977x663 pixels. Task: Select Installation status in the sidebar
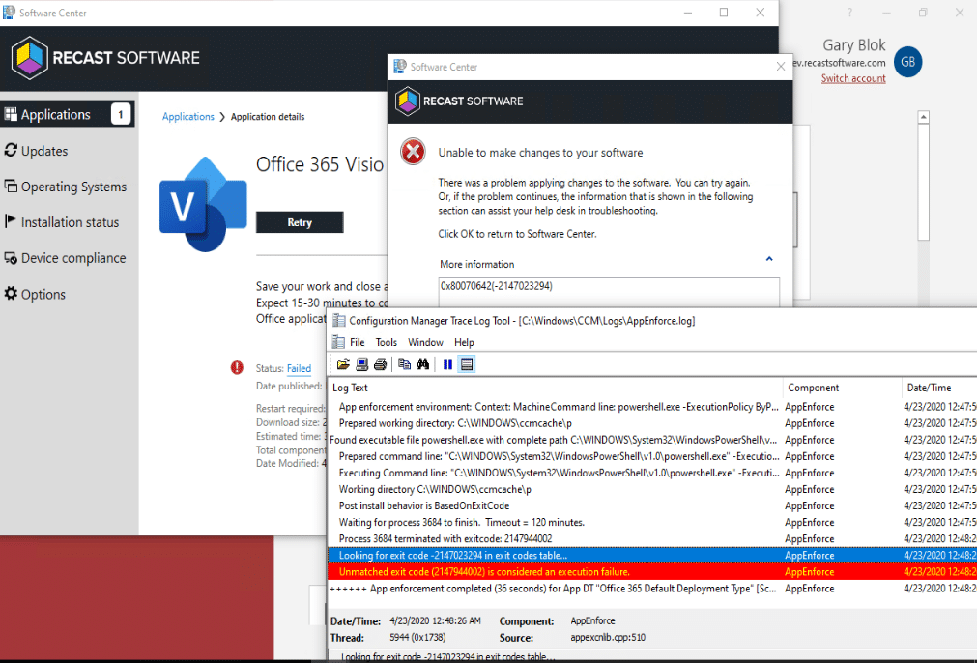tap(70, 222)
